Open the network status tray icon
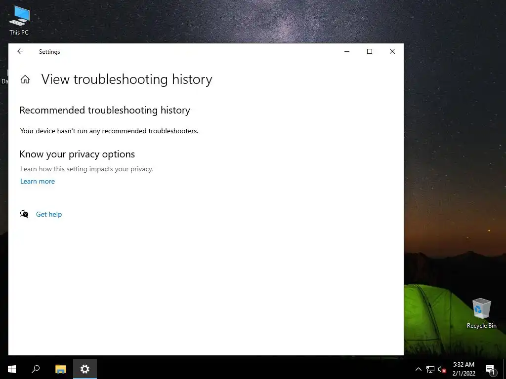Image resolution: width=506 pixels, height=379 pixels. (430, 369)
